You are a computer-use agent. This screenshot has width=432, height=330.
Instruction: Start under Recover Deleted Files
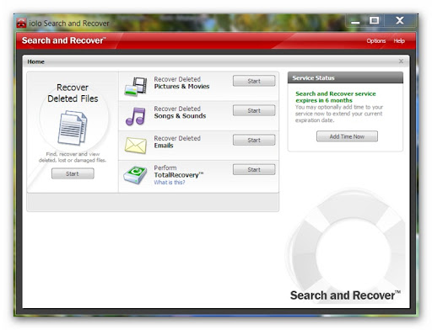[73, 173]
